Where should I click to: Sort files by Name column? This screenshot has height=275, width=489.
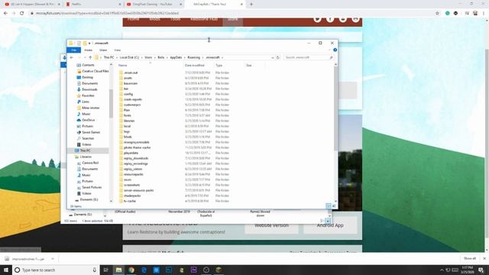[122, 66]
